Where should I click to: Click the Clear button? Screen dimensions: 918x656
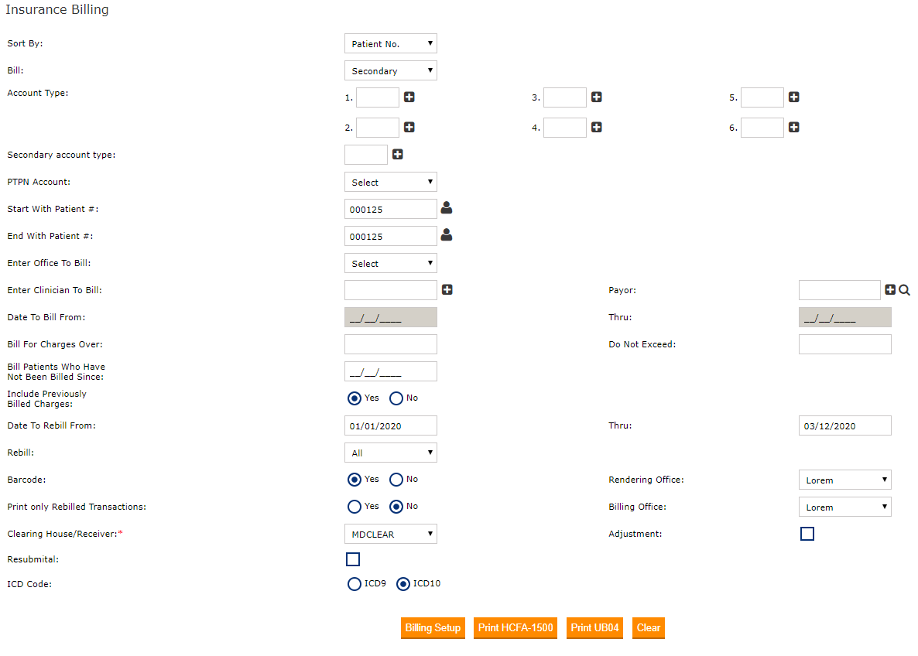[x=648, y=628]
